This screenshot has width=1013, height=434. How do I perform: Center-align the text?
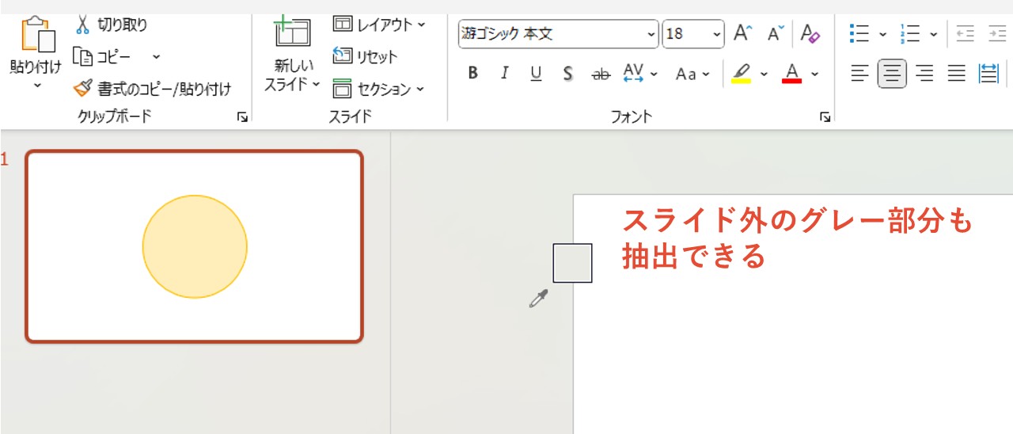pyautogui.click(x=892, y=74)
